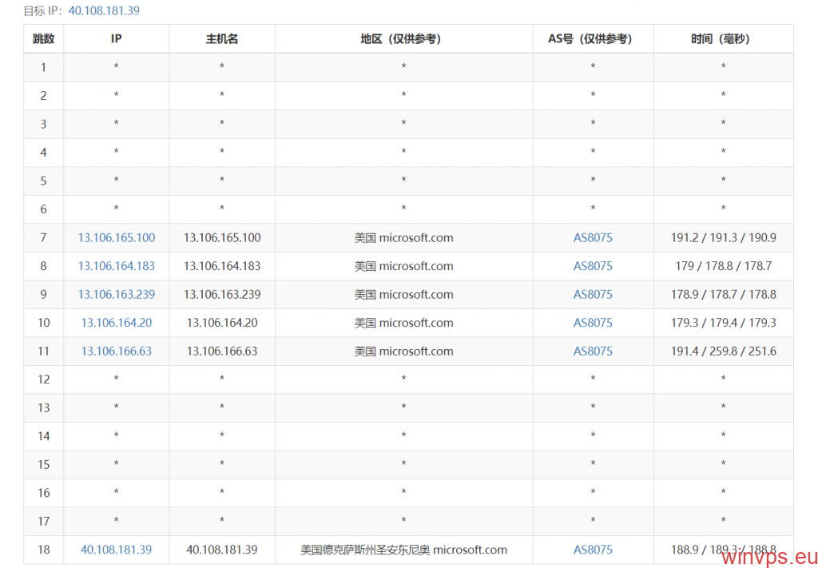Screen dimensions: 818x568
Task: Click AS8075 link in hop 8 row
Action: pos(593,266)
